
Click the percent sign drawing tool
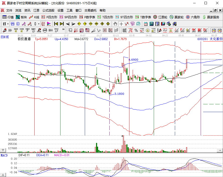(x=136, y=30)
